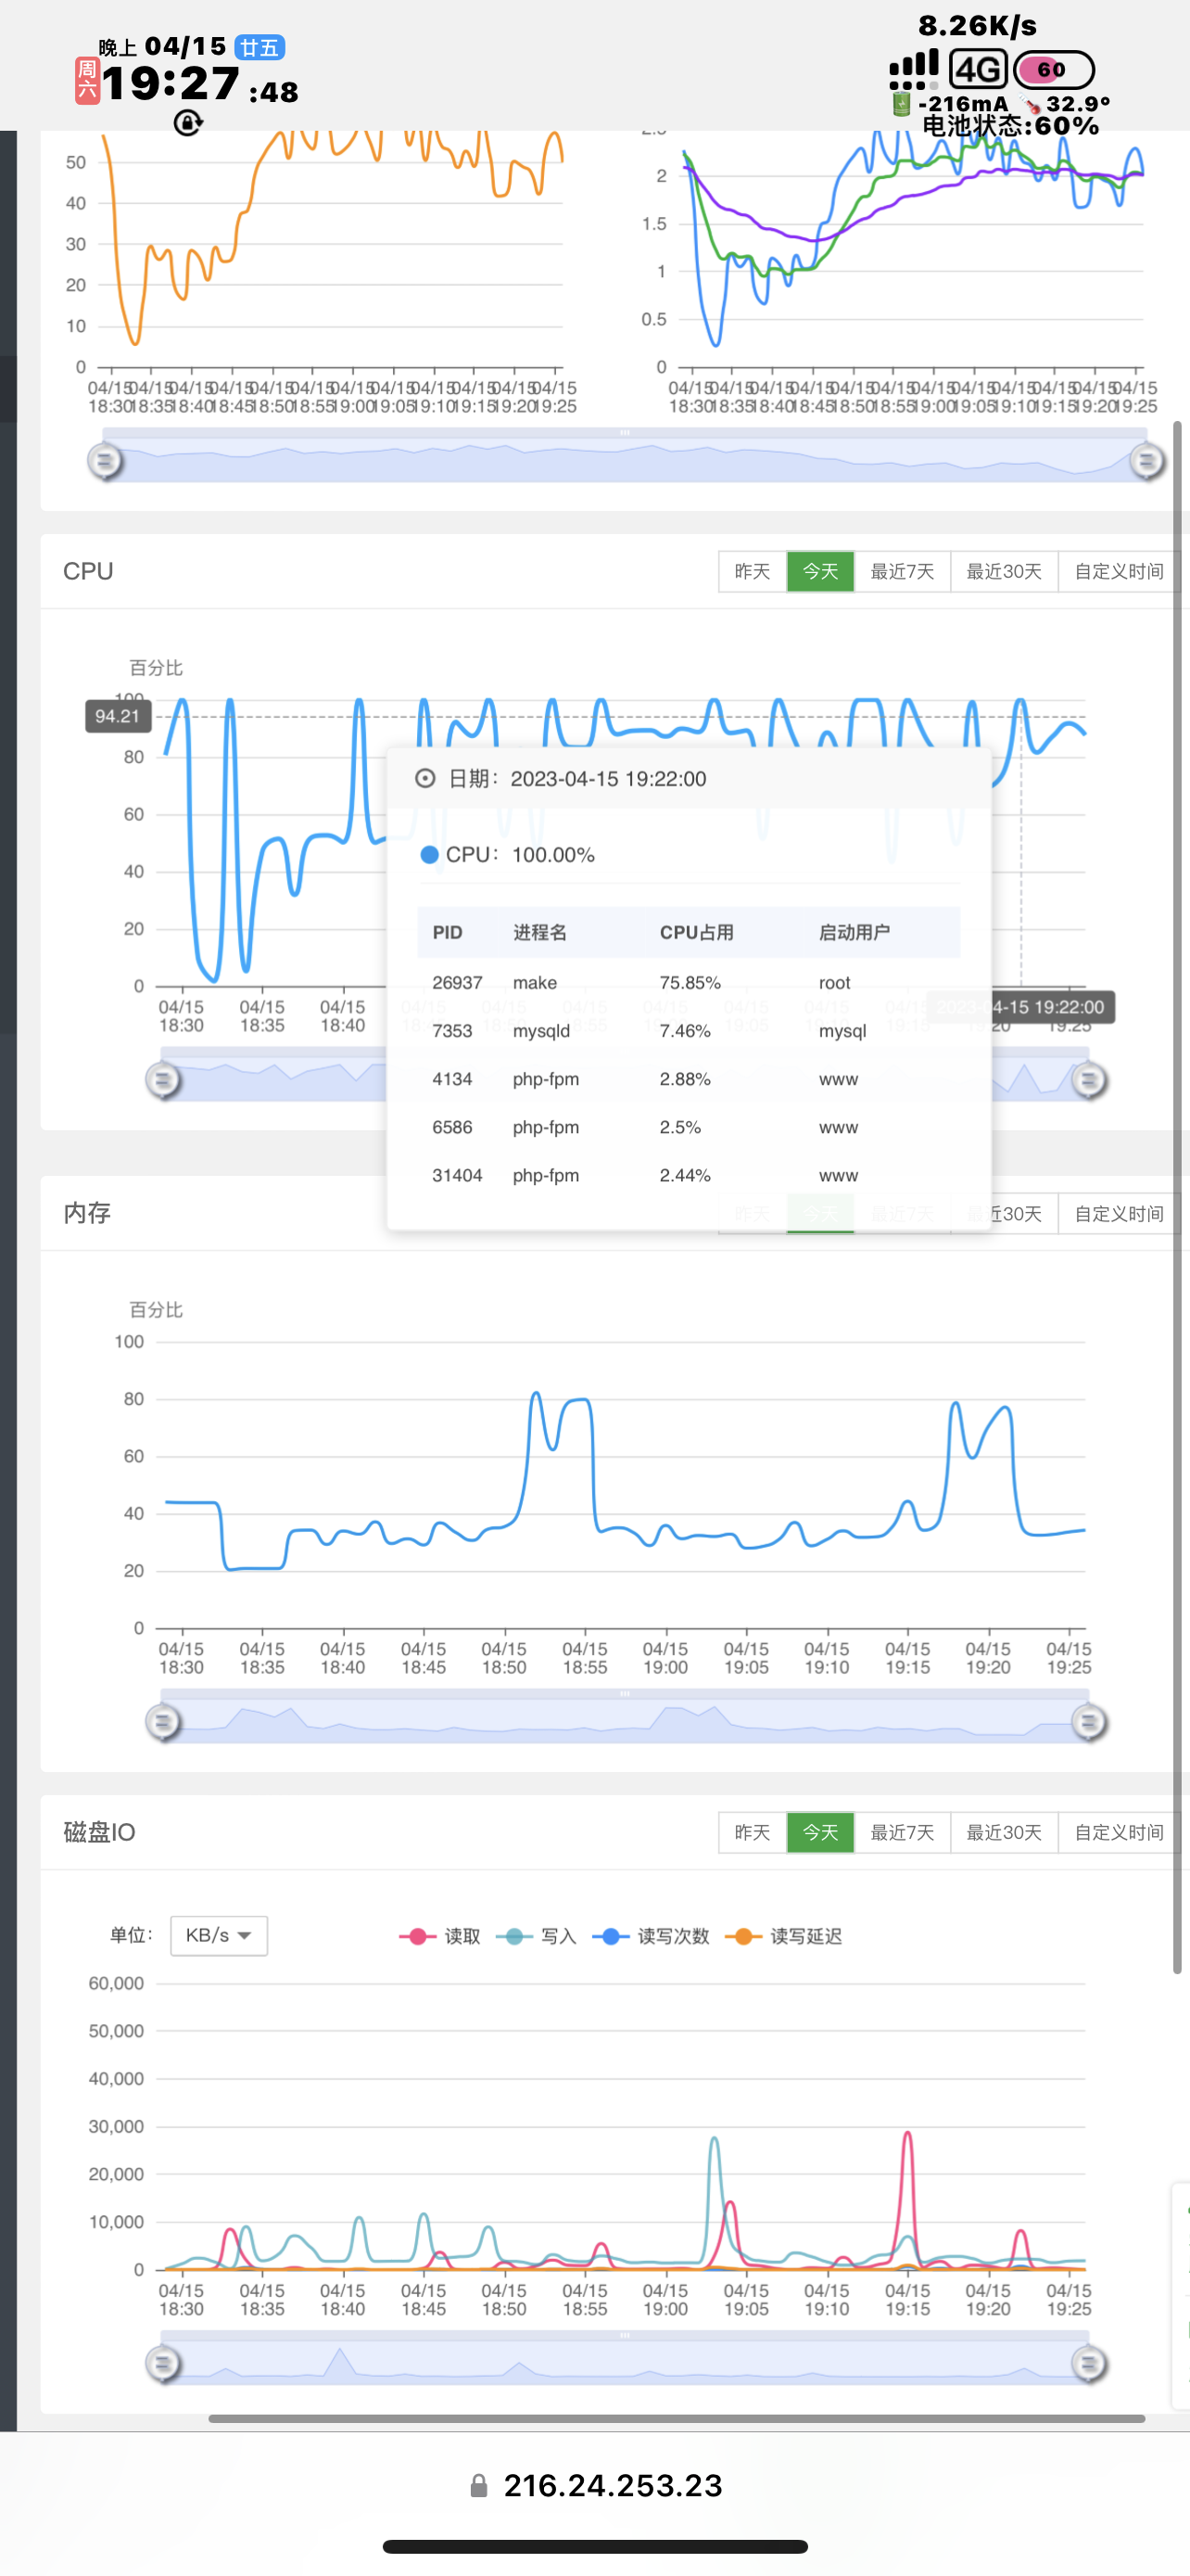1190x2576 pixels.
Task: Click right zoom handle under the 磁盘IO chart
Action: tap(1089, 2364)
